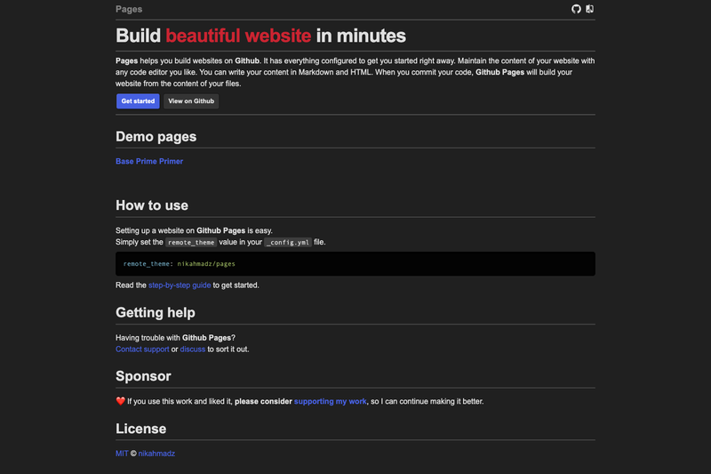
Task: Open the step-by-step guide link
Action: click(180, 285)
